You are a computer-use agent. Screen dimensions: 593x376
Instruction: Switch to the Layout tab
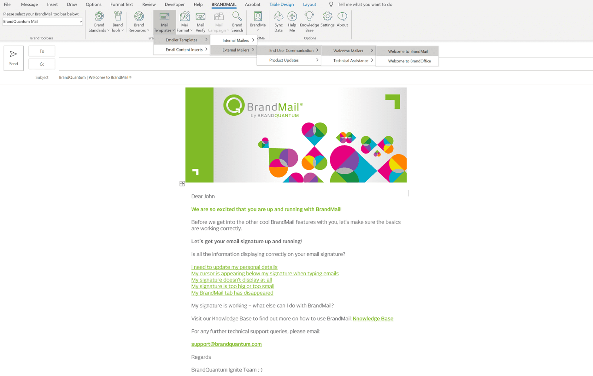[x=309, y=4]
